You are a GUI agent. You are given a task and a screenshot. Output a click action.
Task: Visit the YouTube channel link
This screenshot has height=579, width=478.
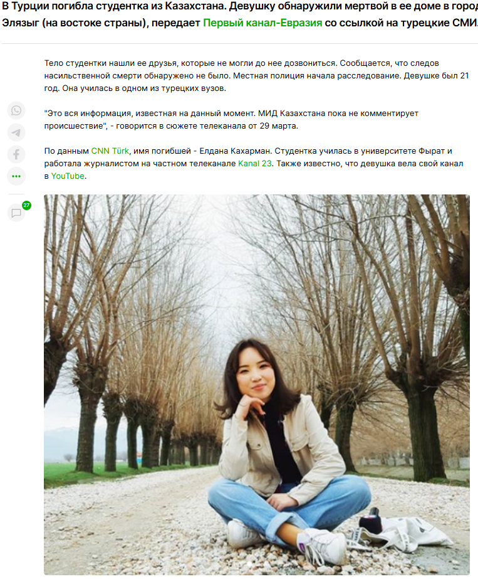pyautogui.click(x=68, y=176)
